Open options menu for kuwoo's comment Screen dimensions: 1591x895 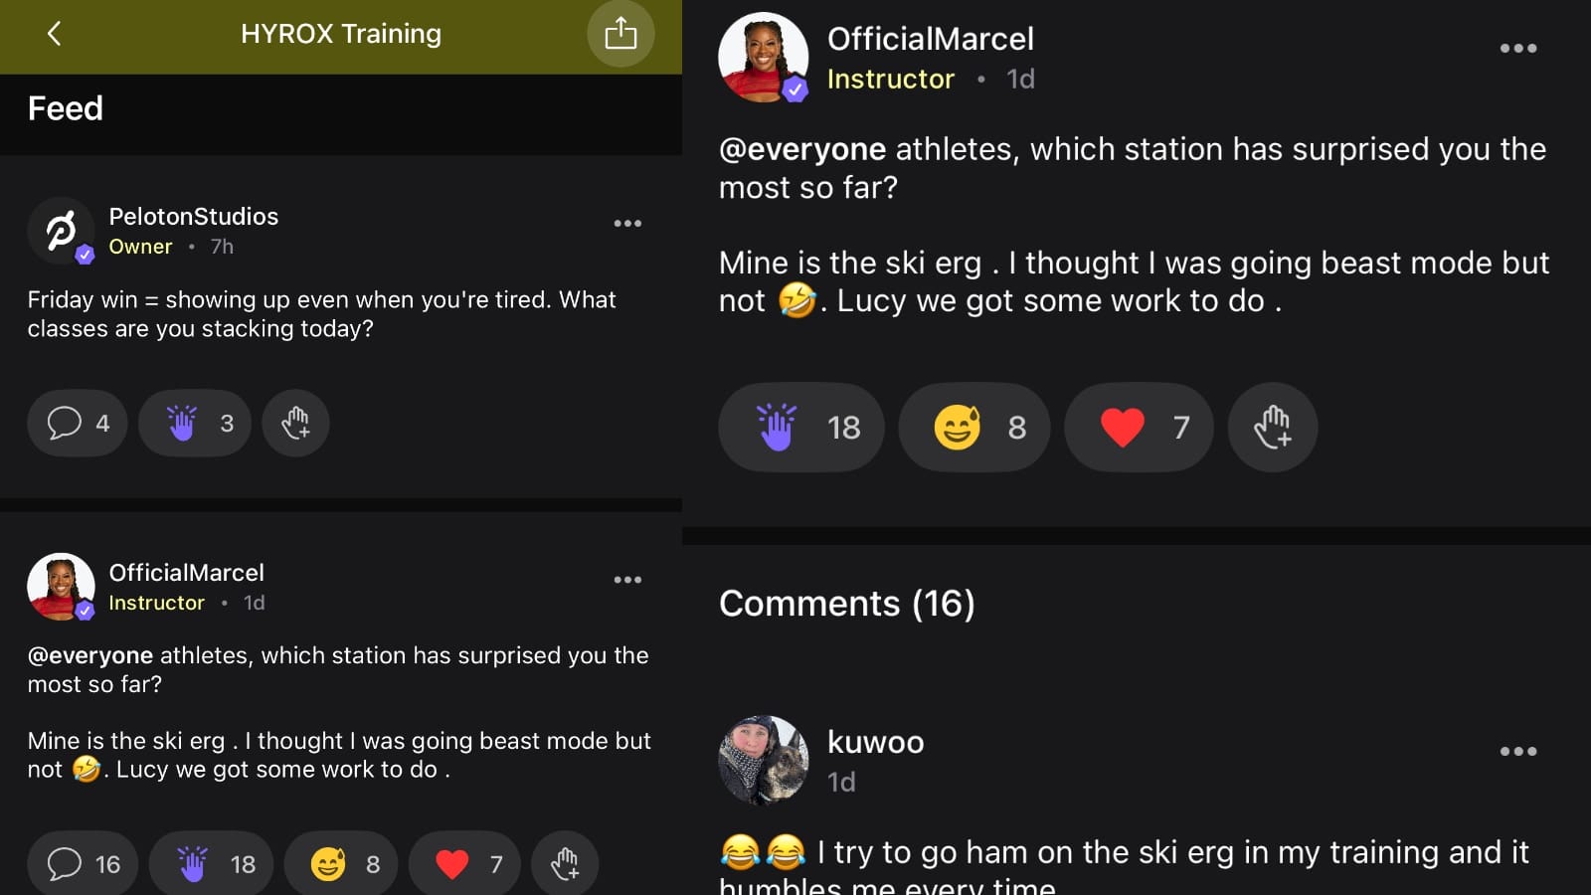point(1517,752)
